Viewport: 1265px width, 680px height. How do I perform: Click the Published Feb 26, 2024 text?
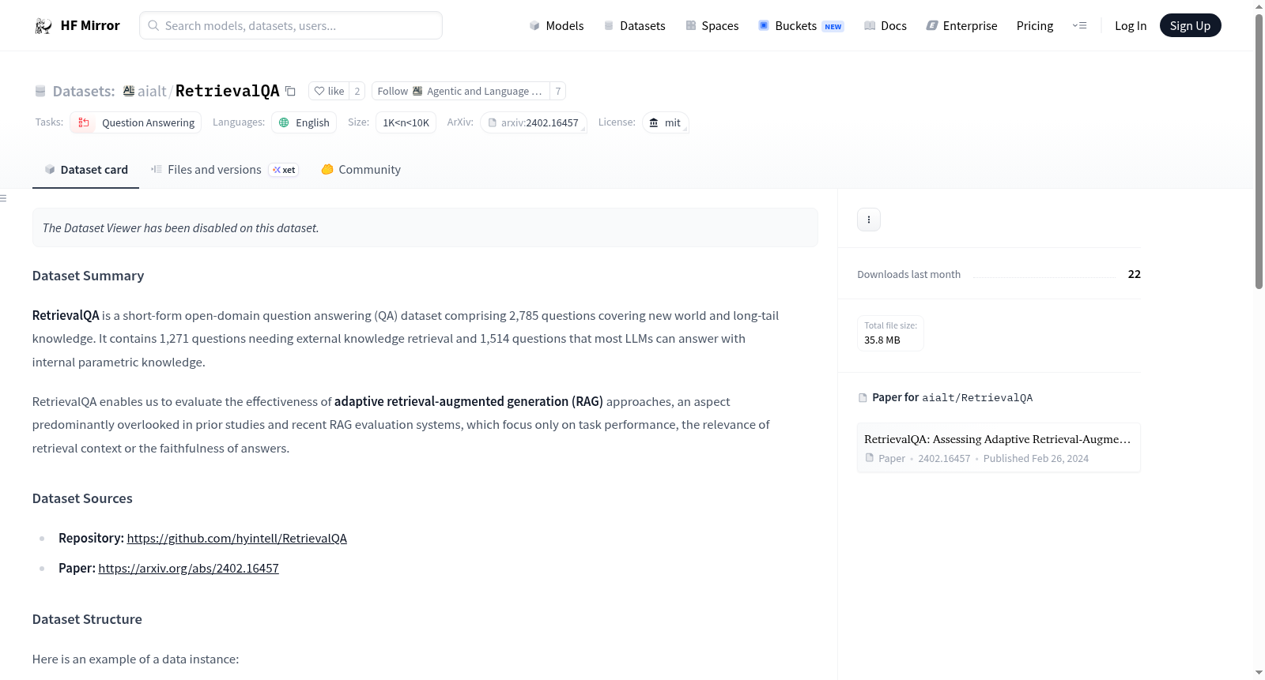click(1036, 458)
